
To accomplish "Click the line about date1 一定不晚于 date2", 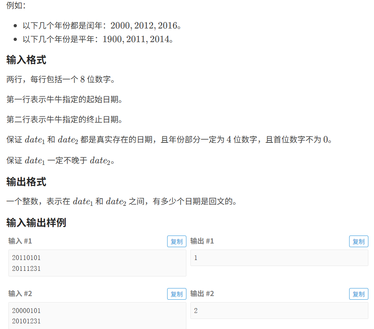I will [61, 160].
